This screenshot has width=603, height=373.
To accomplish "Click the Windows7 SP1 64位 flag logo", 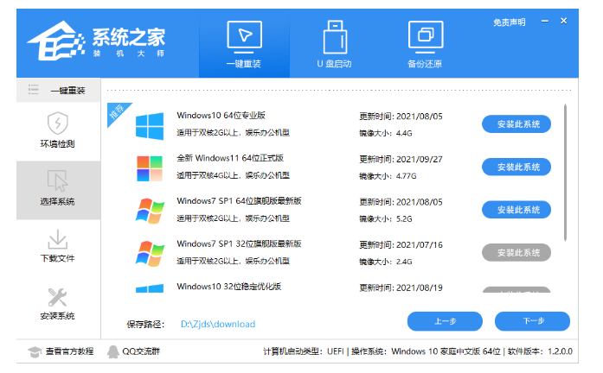I will click(x=150, y=211).
